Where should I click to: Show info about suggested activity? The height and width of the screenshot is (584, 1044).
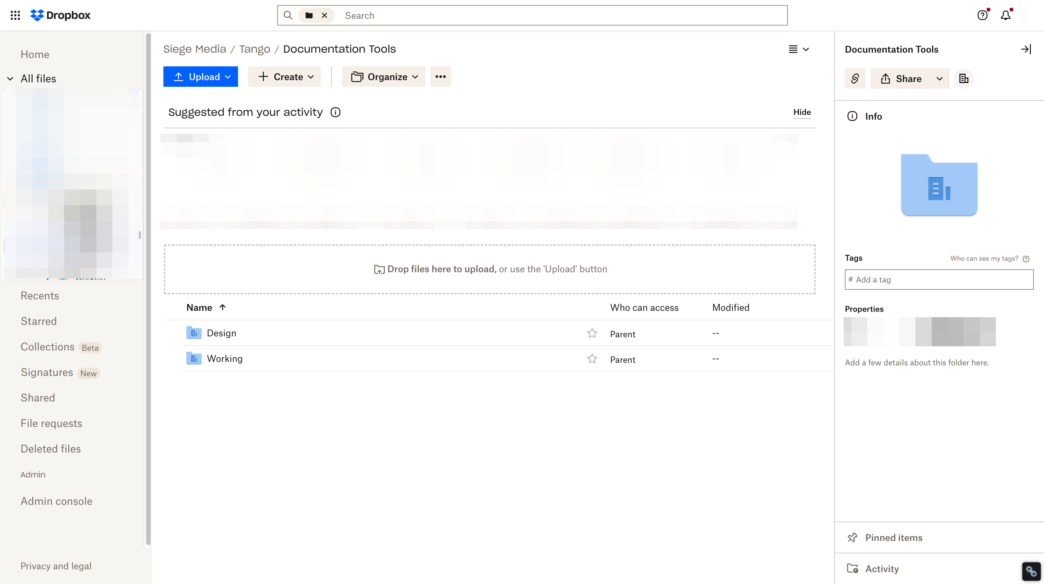pos(335,112)
